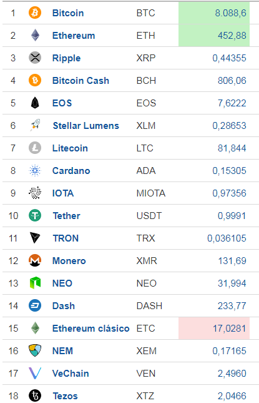
Task: Open the Ethereum clásico link
Action: click(x=90, y=329)
